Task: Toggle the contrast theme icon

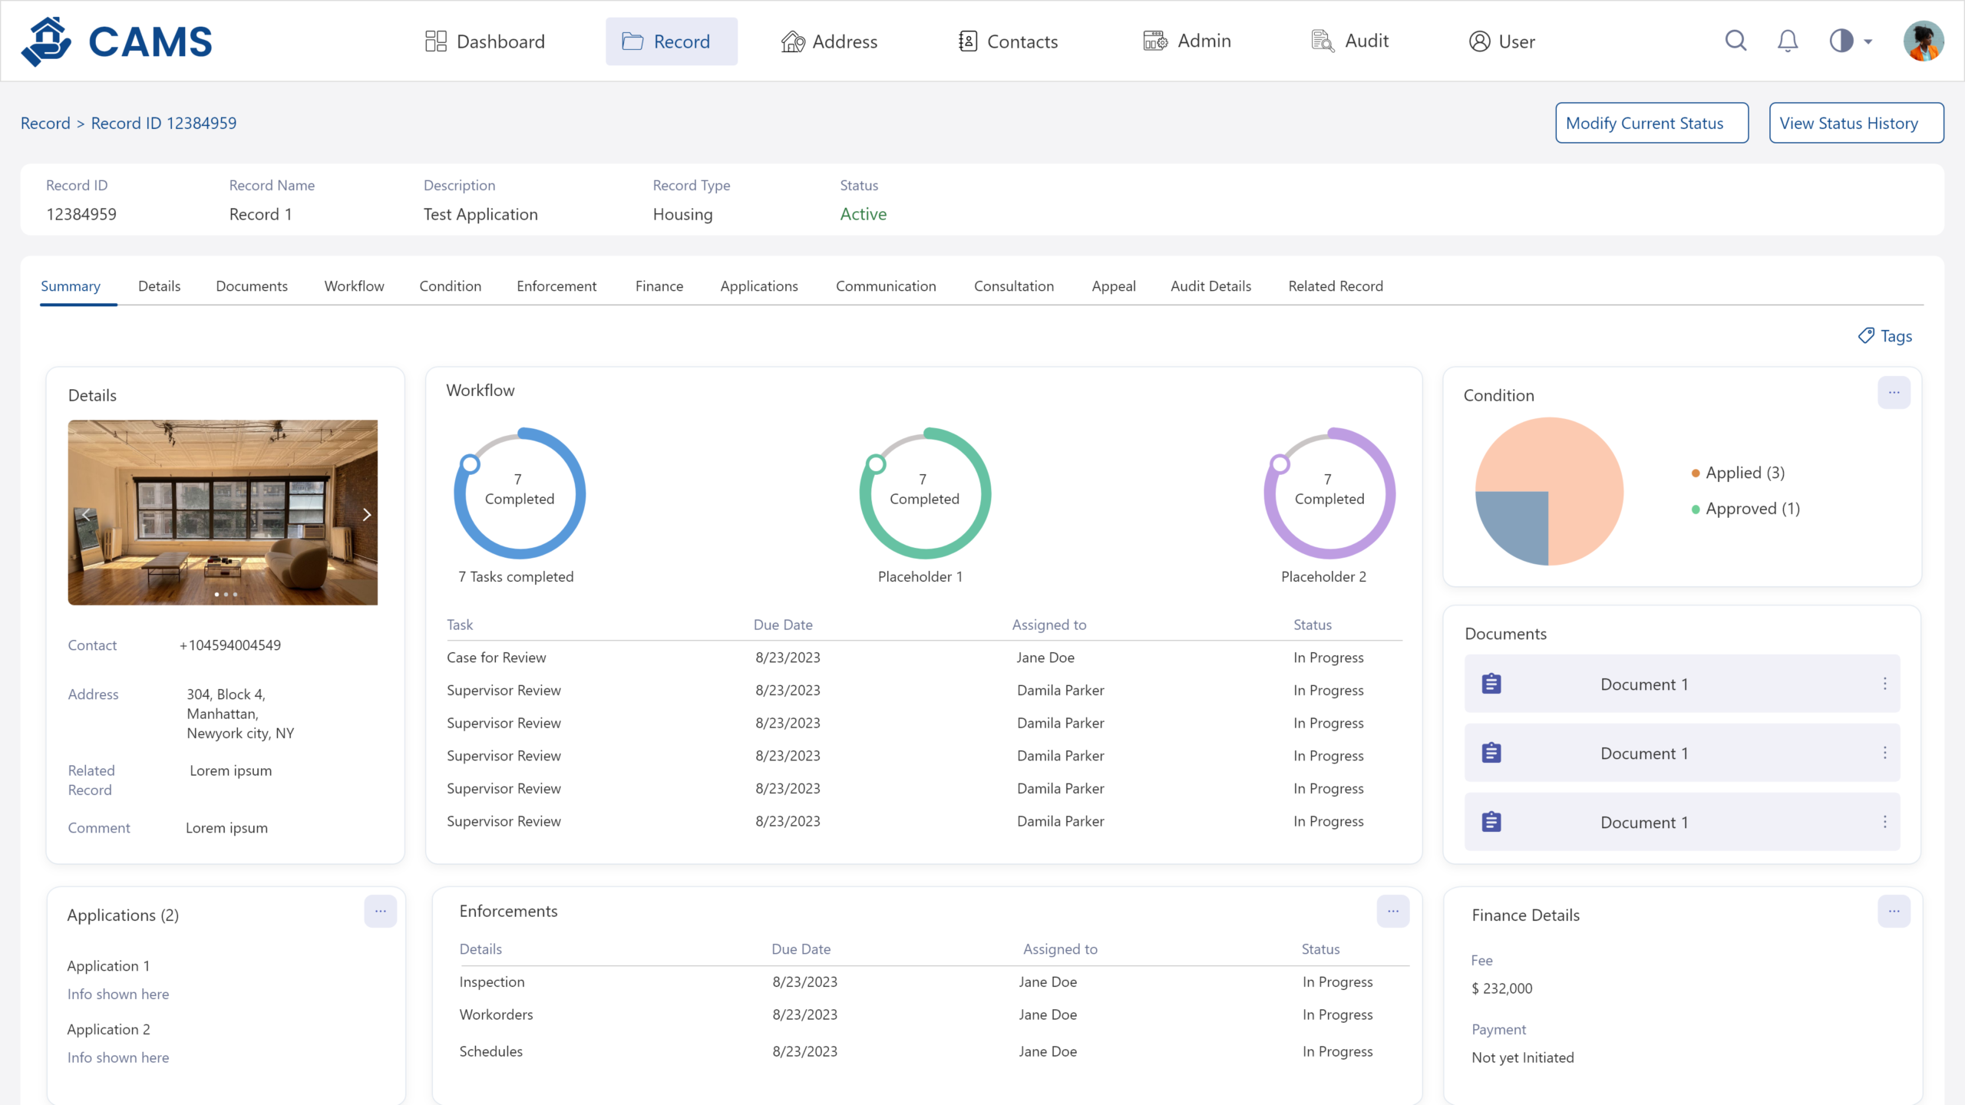Action: [x=1841, y=41]
